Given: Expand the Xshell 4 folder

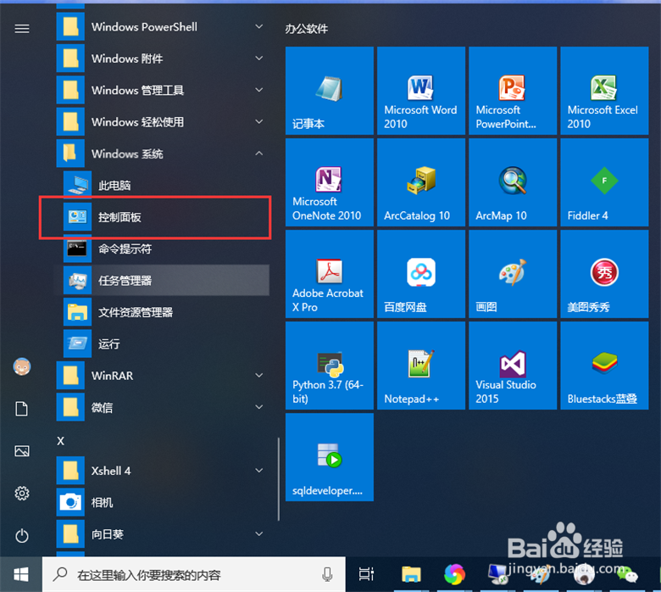Looking at the screenshot, I should click(x=163, y=471).
